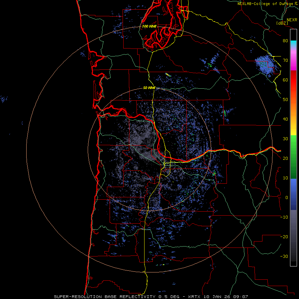Pick the green segment of the color bar
299x299 pixels.
[x=293, y=157]
